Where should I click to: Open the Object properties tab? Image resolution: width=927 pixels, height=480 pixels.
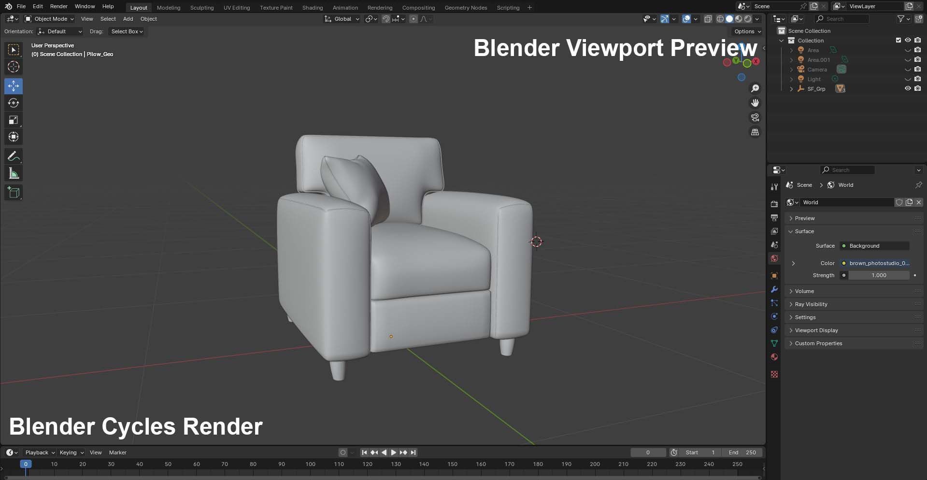[774, 276]
